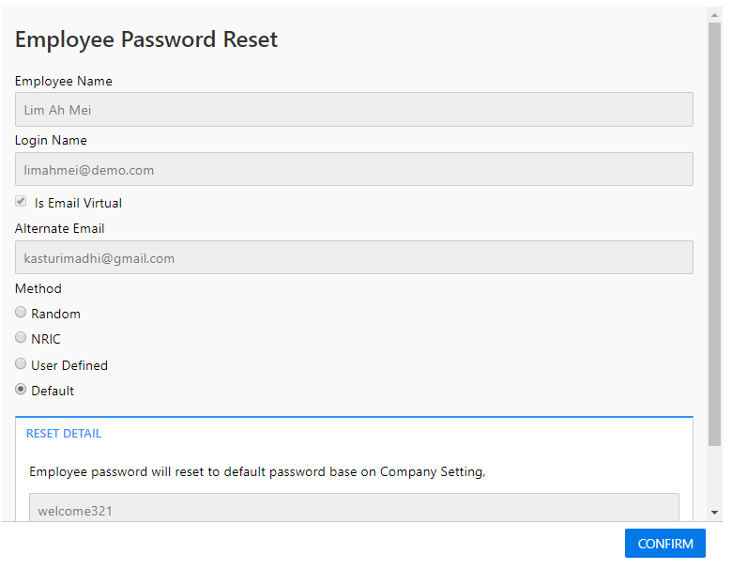Select the Random method radio button
Screen dimensions: 732x569
click(x=21, y=313)
